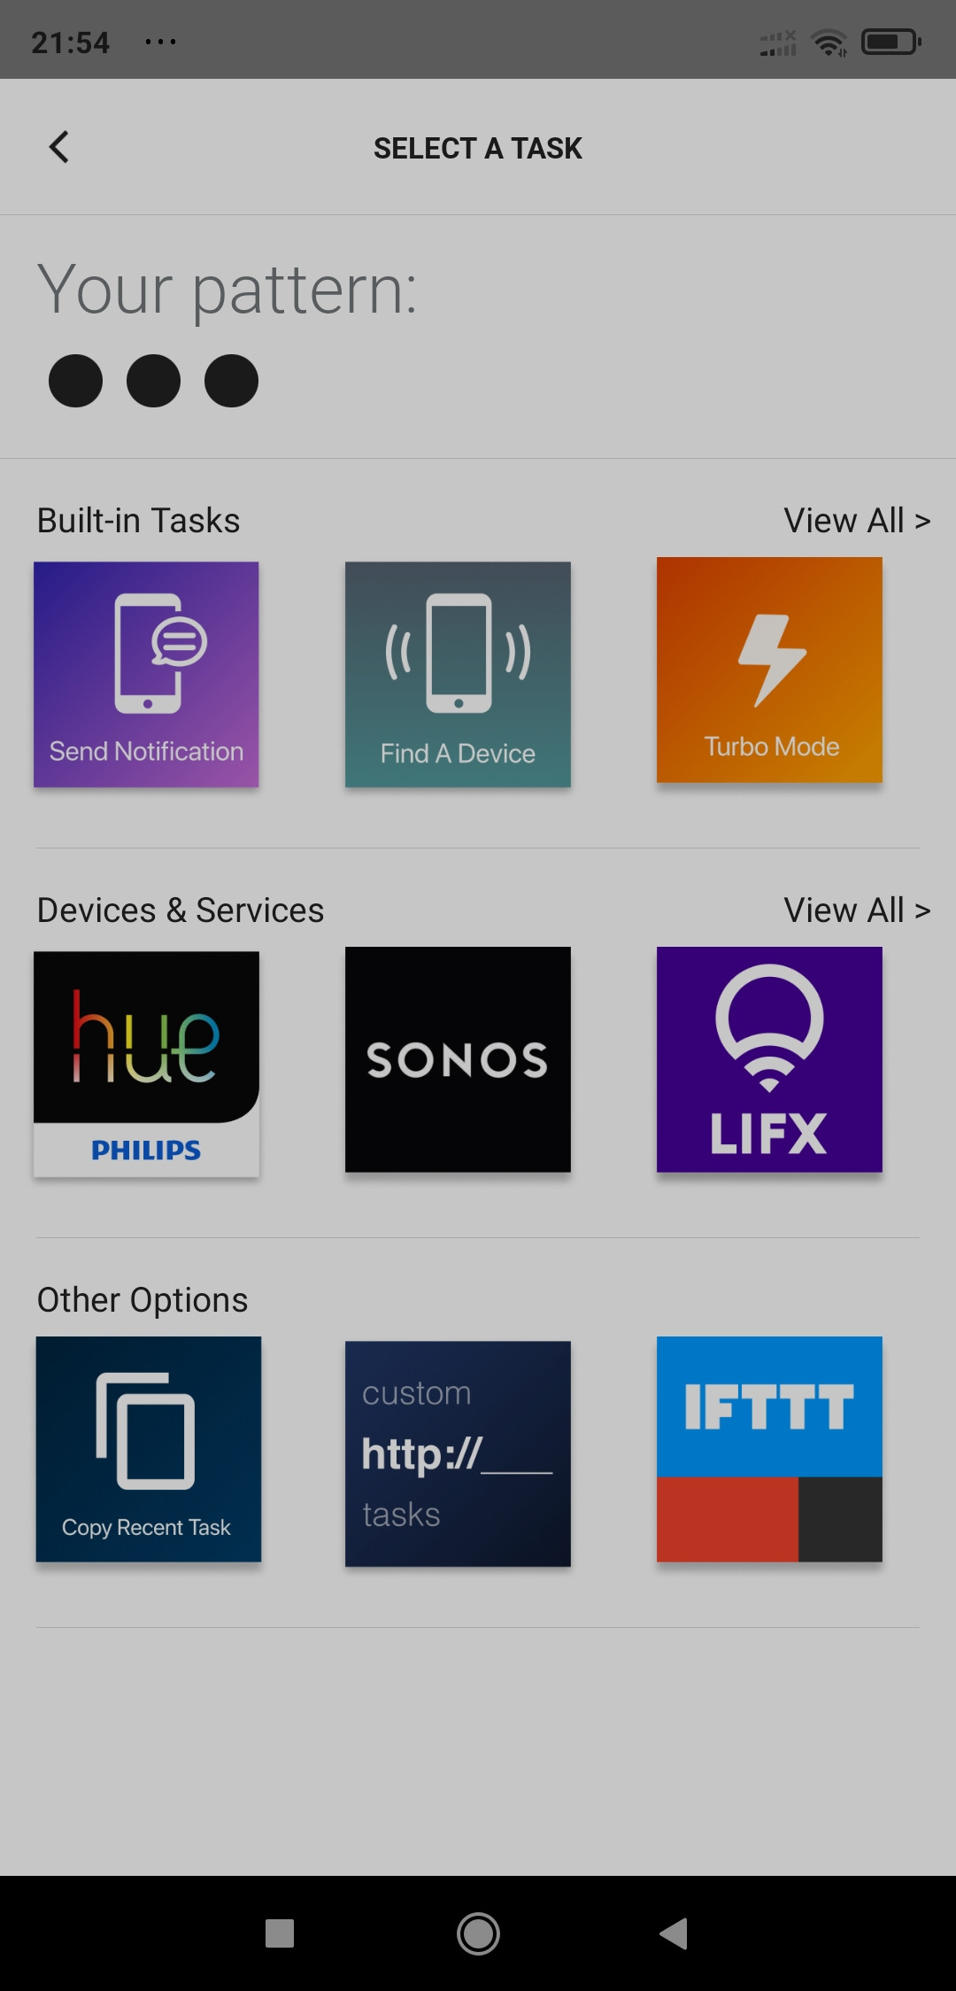Expand Devices & Services with View All
The height and width of the screenshot is (1991, 956).
tap(856, 910)
